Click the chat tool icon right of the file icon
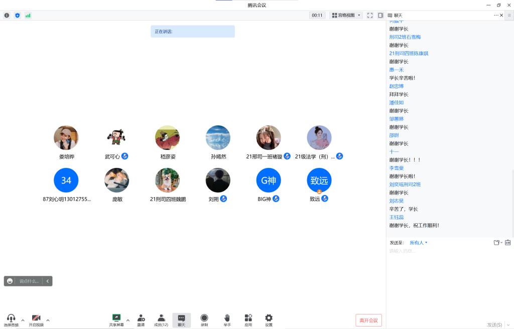Screen dimensions: 514x329 coord(508,243)
